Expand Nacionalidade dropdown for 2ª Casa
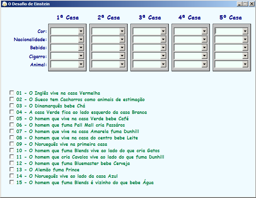 click(122, 39)
